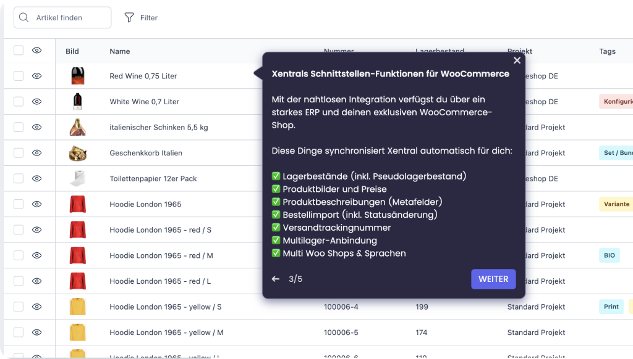Go back with the tour arrow
633x359 pixels.
tap(276, 279)
